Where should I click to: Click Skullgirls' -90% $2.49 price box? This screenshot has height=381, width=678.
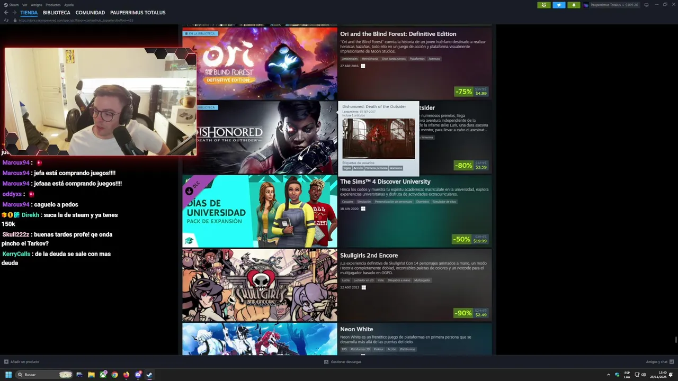(471, 313)
